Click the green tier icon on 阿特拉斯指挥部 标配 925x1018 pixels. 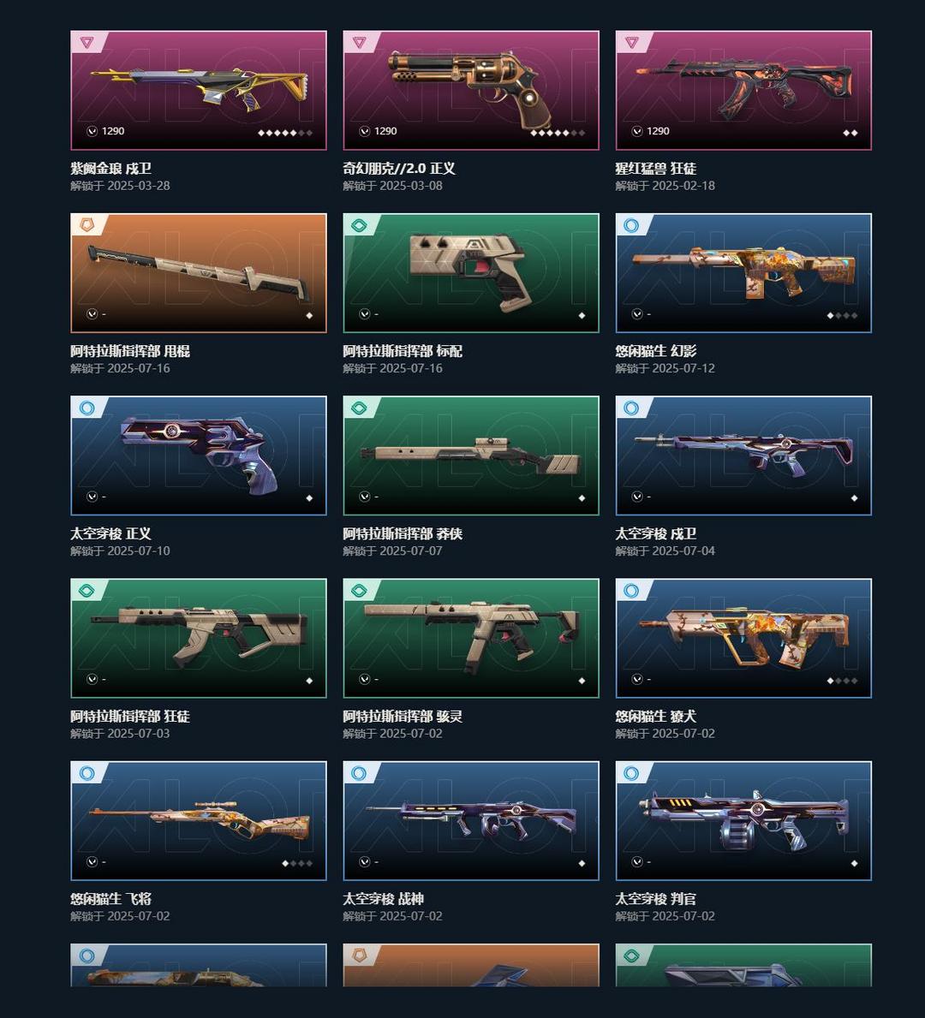pos(359,225)
